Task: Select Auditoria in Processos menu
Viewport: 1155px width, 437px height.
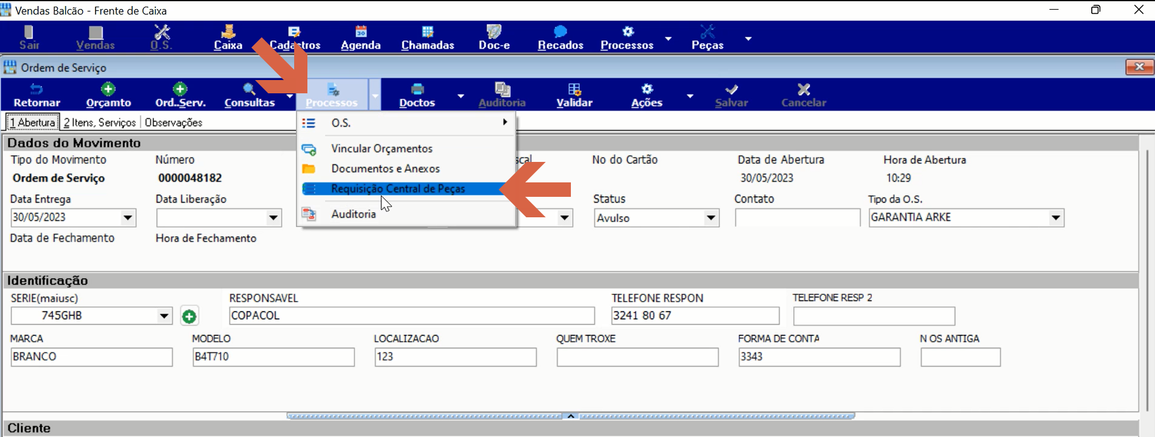Action: click(x=406, y=214)
